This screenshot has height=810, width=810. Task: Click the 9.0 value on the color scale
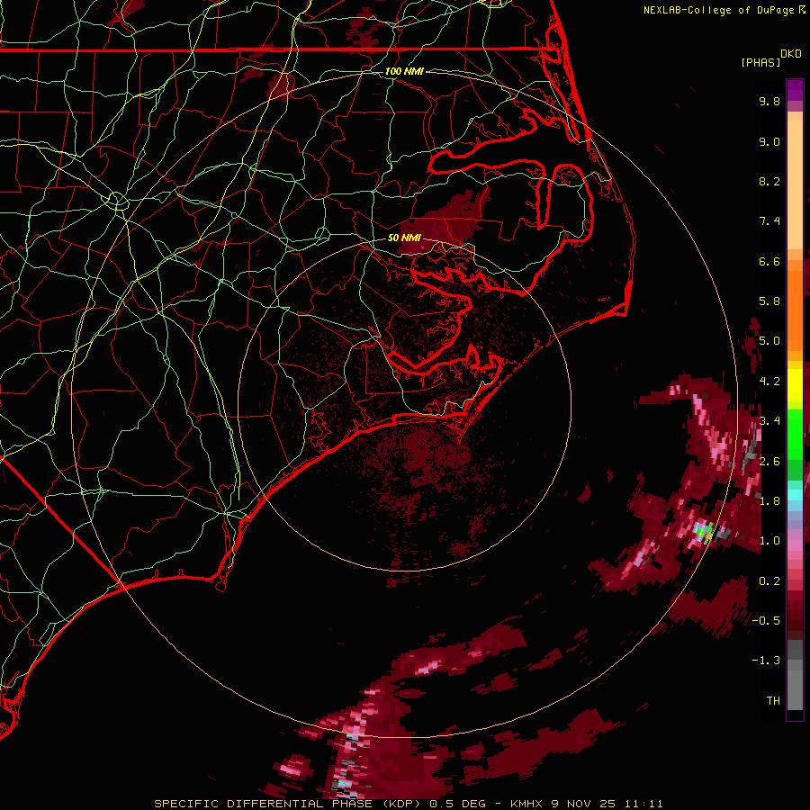pyautogui.click(x=769, y=141)
